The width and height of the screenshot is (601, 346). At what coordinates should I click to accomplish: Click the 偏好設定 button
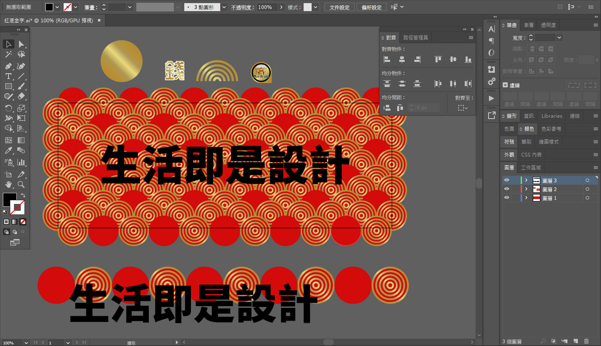pos(371,8)
